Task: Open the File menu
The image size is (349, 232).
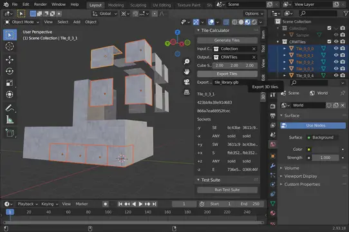Action: pyautogui.click(x=14, y=5)
